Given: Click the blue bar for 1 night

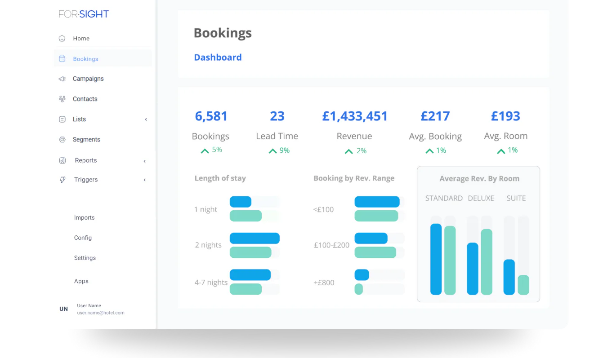Looking at the screenshot, I should [x=241, y=202].
